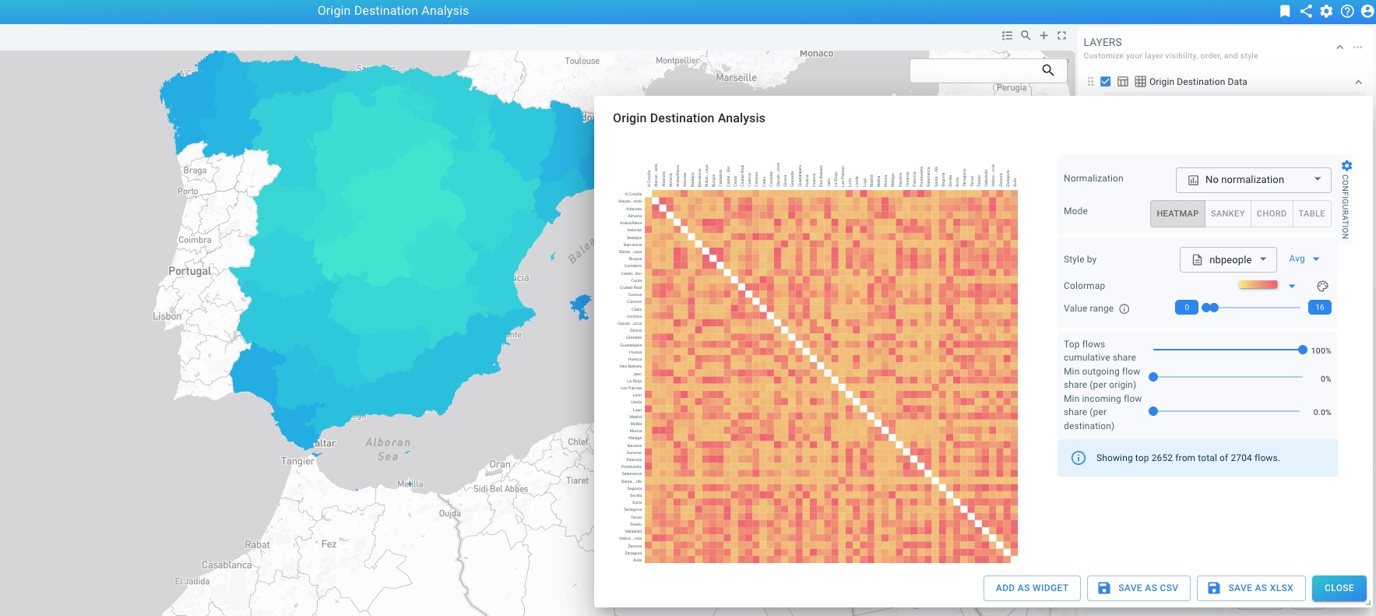Click the map fullscreen icon
Screen dimensions: 1376x616
(x=1061, y=36)
